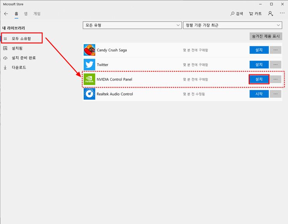Open the 카트 cart
The width and height of the screenshot is (288, 224).
tap(255, 14)
